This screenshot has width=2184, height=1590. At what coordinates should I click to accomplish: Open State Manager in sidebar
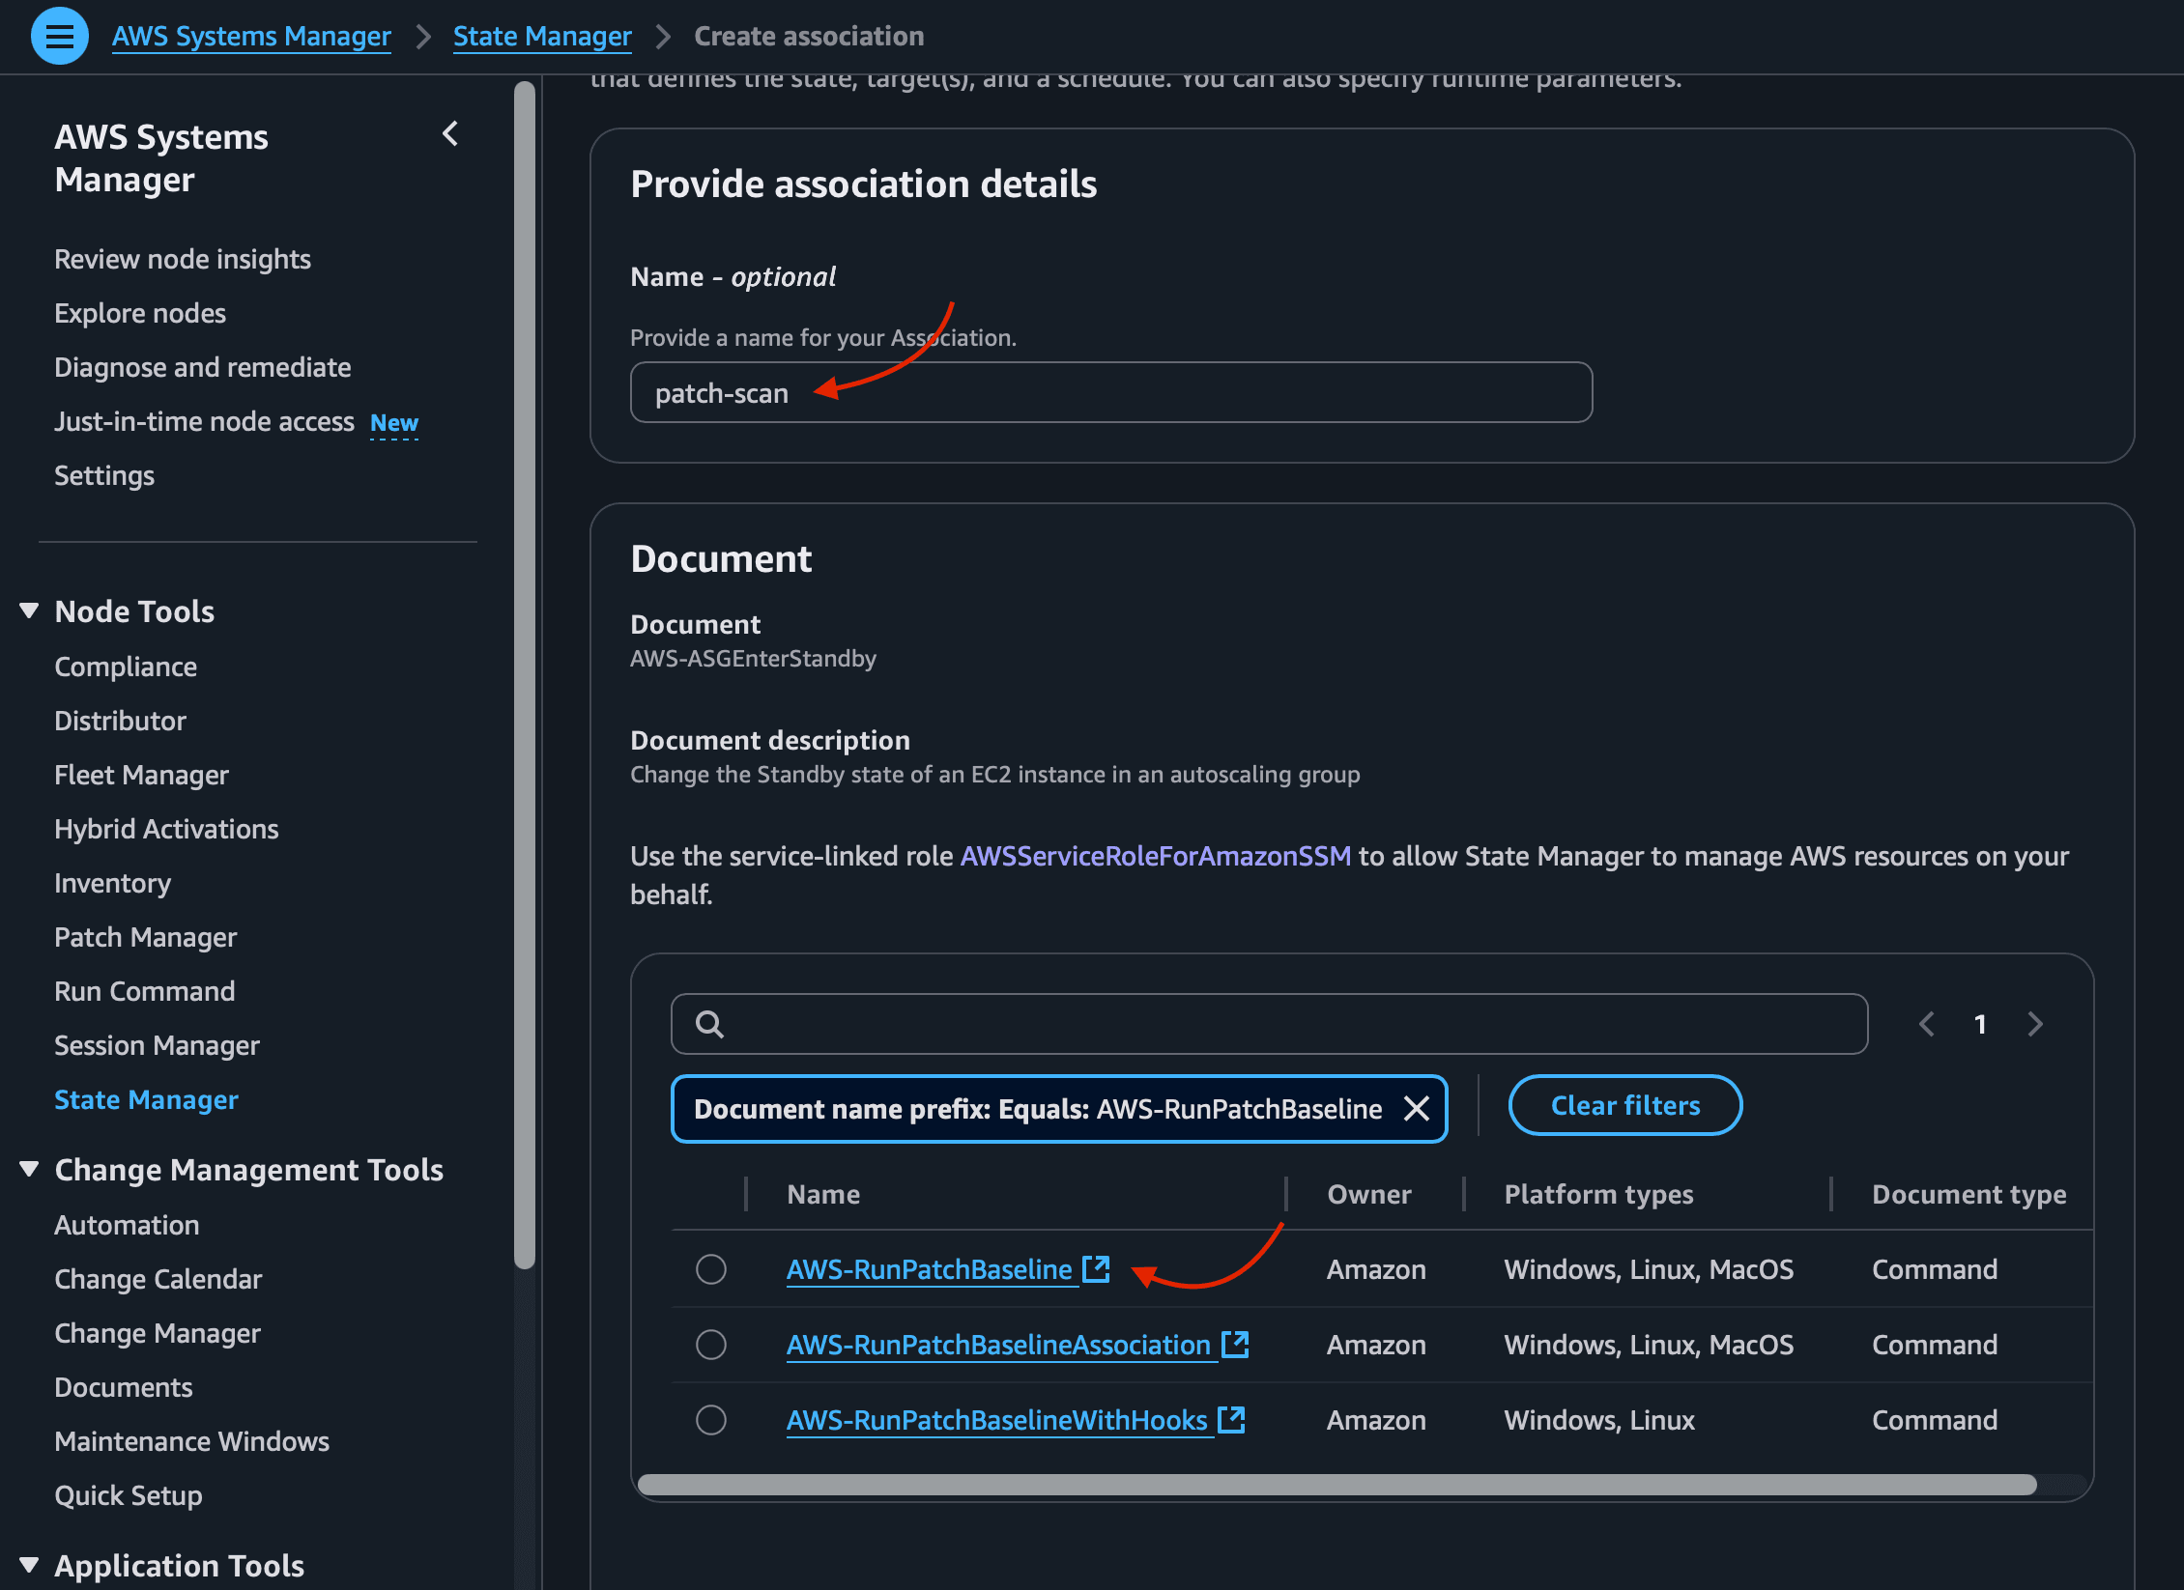147,1099
